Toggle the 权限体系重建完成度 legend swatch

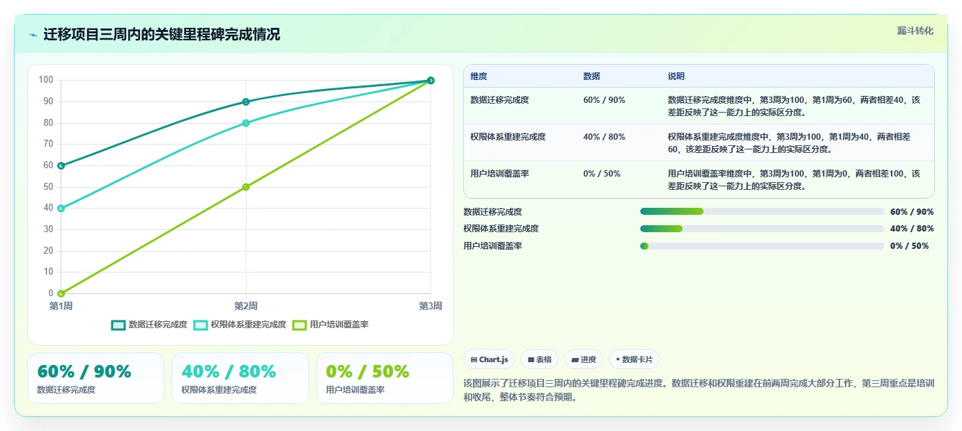[x=201, y=325]
